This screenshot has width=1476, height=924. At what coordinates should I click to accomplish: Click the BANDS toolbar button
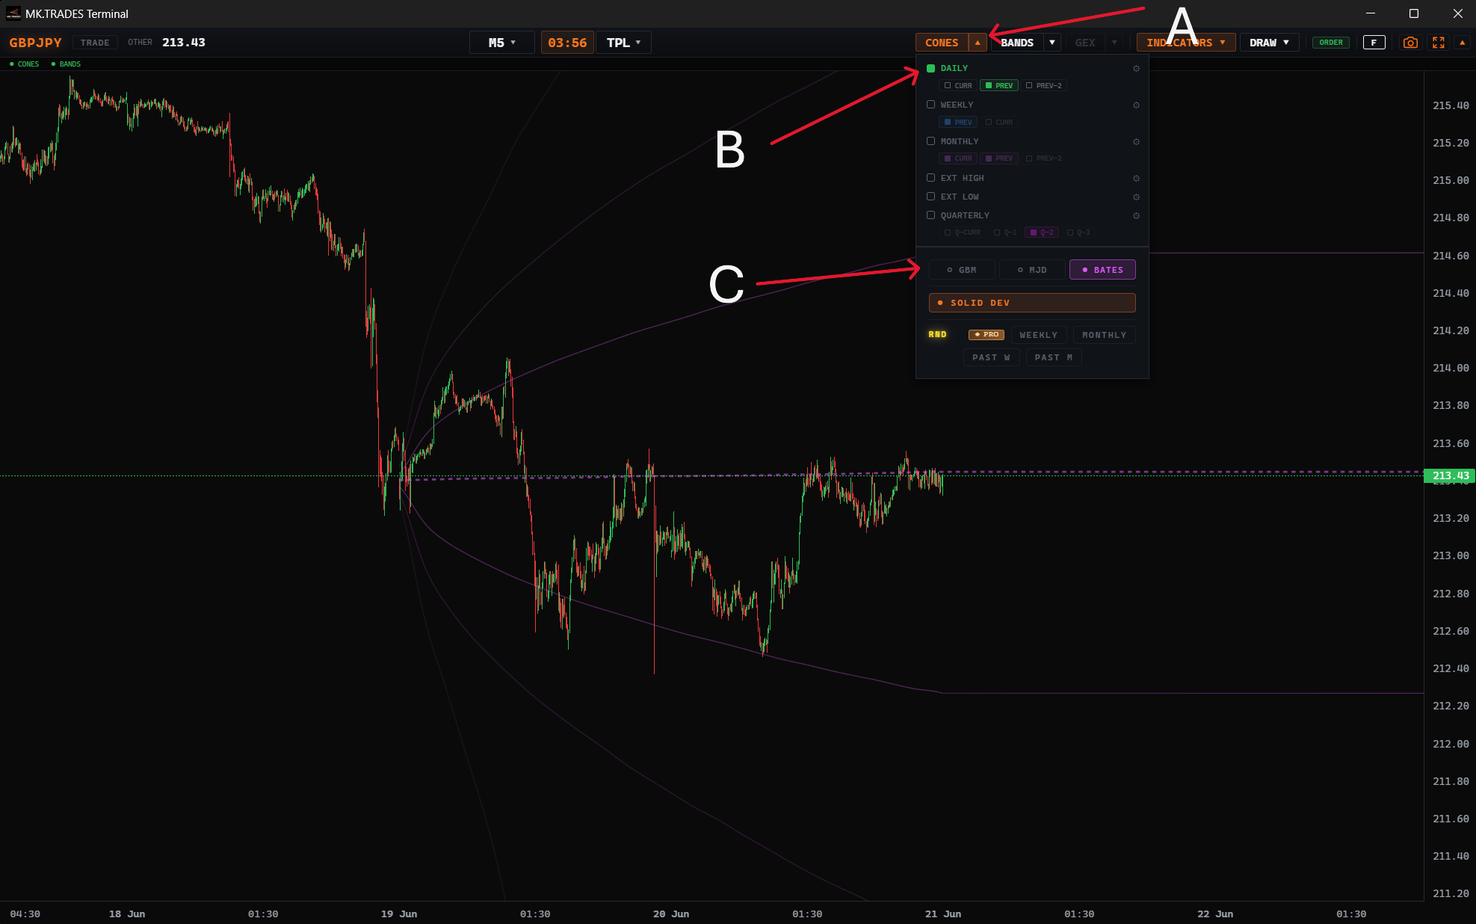point(1017,43)
